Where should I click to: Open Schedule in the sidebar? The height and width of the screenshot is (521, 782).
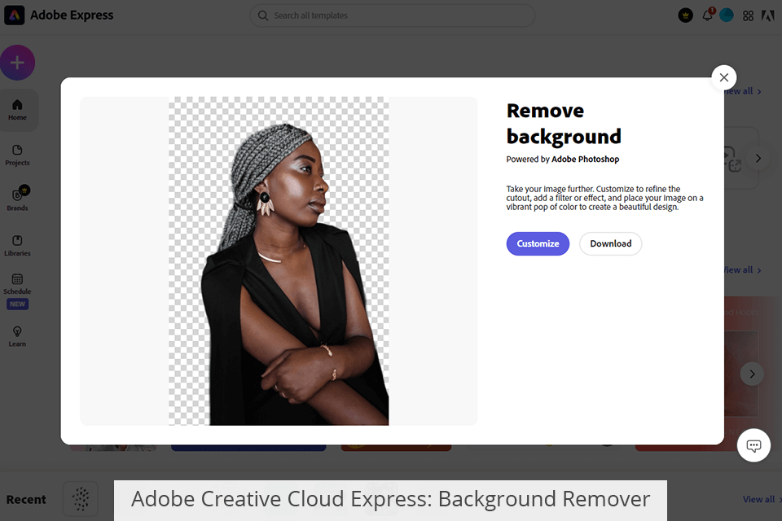pos(17,284)
